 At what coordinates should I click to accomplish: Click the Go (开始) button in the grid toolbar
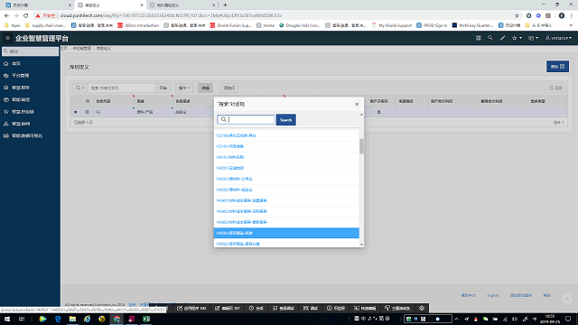tap(163, 88)
